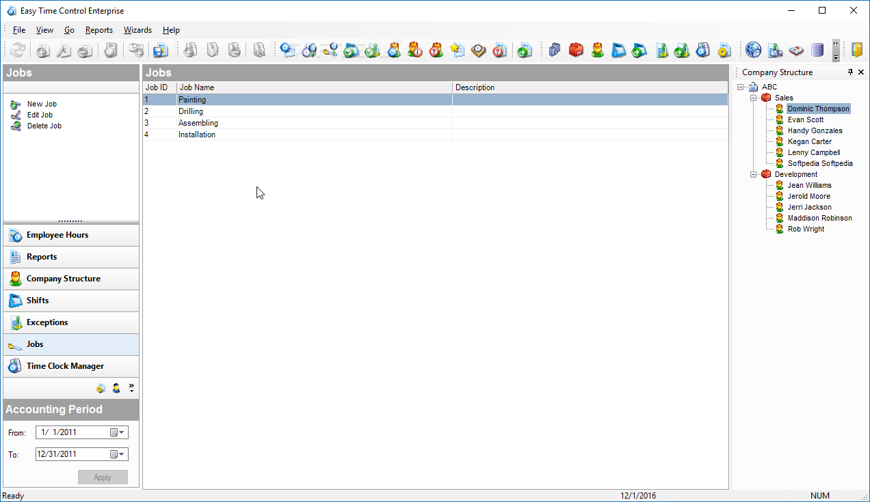Select Evan Scott in the company tree
Viewport: 870px width, 502px height.
pos(805,120)
